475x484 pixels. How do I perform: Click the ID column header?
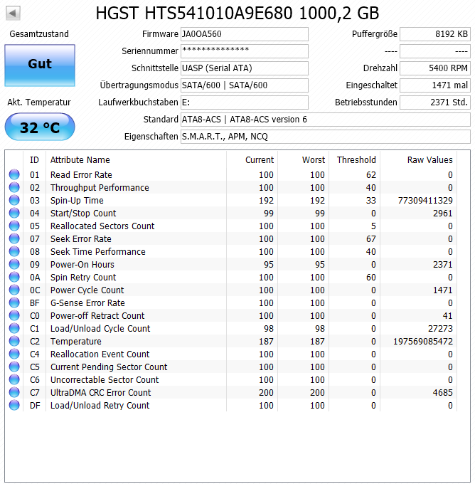pos(34,160)
